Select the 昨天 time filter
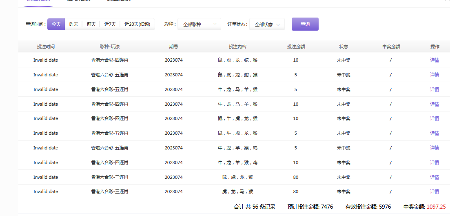The width and height of the screenshot is (450, 216). (x=73, y=24)
